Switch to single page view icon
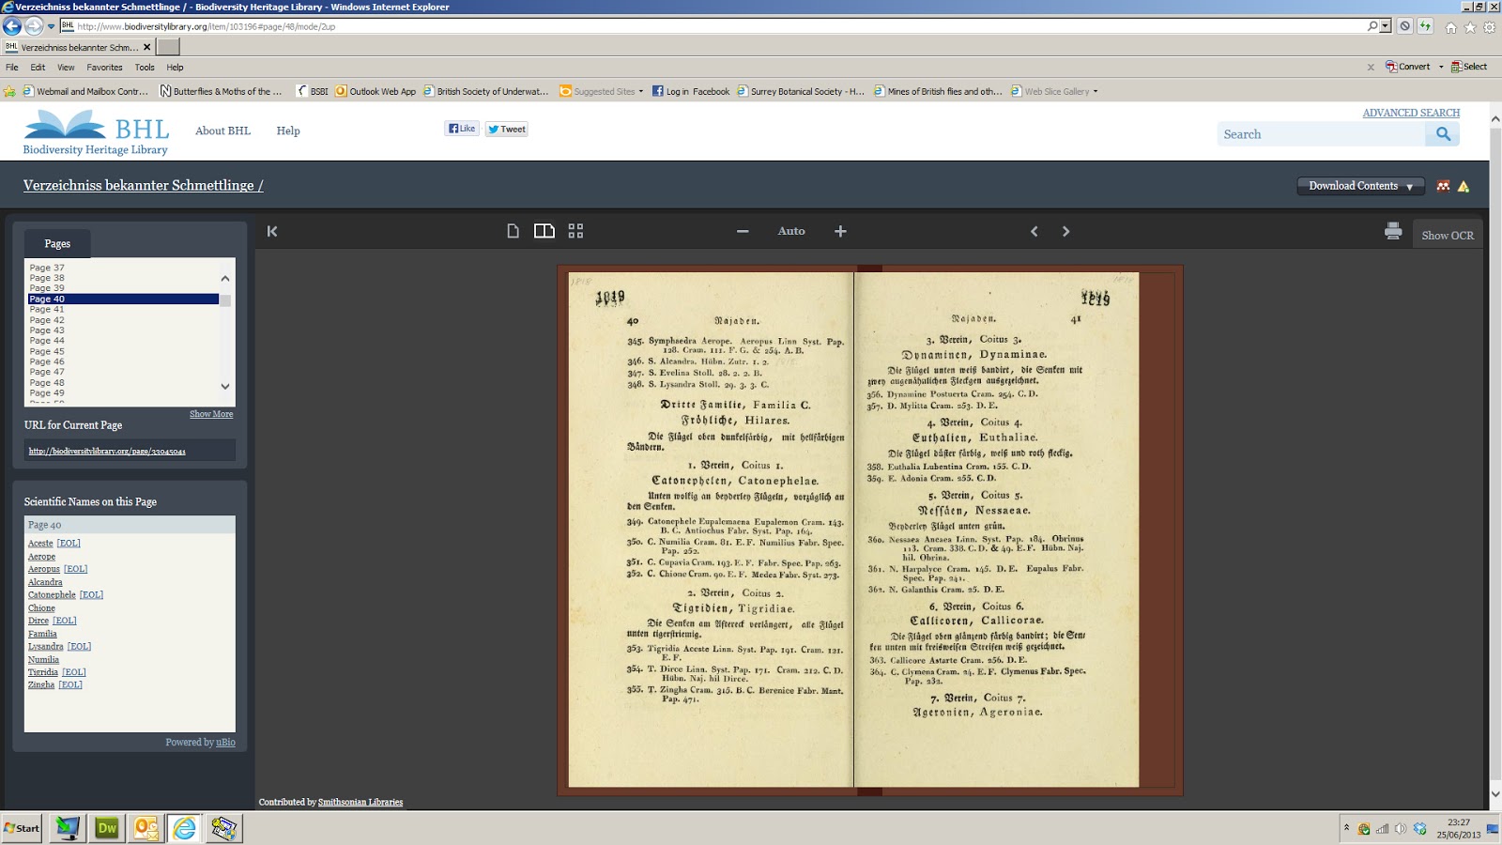This screenshot has width=1502, height=845. (x=513, y=231)
